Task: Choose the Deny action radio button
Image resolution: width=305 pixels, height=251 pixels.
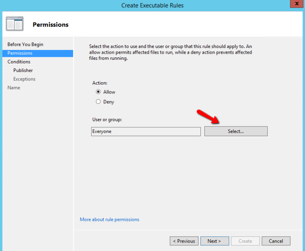Action: [98, 102]
